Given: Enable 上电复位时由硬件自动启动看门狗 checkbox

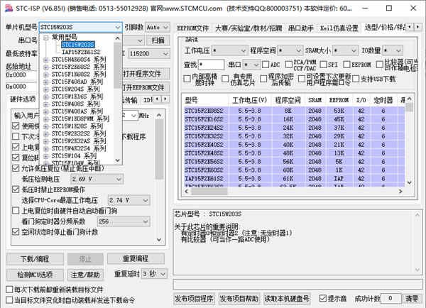Looking at the screenshot, I should 16,211.
